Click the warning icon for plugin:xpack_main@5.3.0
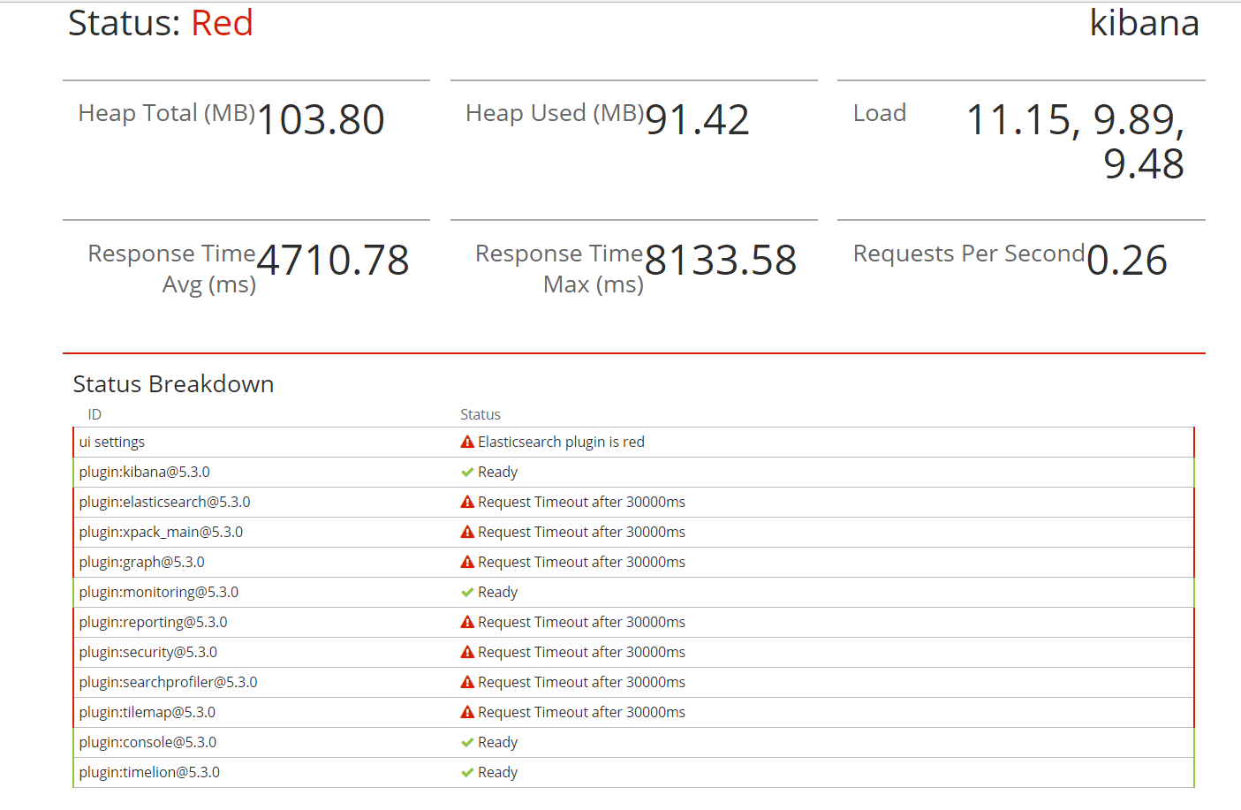The height and width of the screenshot is (810, 1241). pos(467,532)
